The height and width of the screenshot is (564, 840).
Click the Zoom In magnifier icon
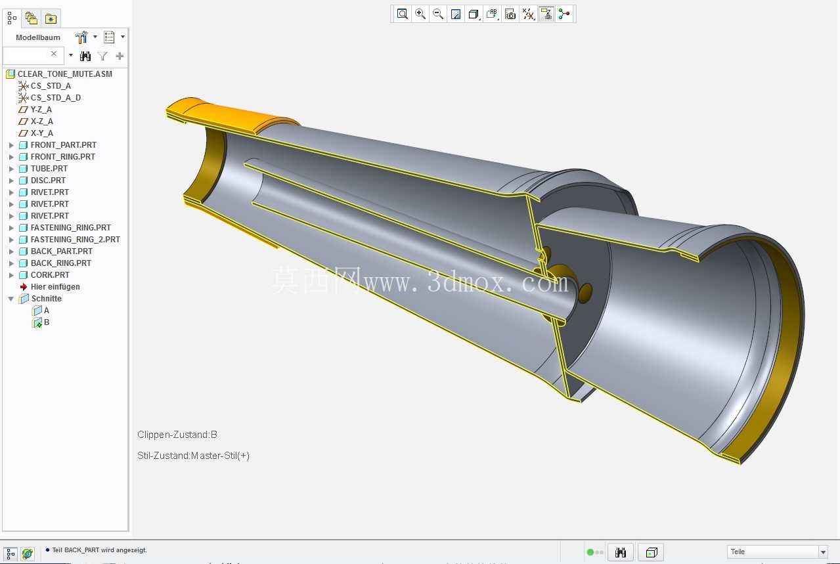(420, 14)
